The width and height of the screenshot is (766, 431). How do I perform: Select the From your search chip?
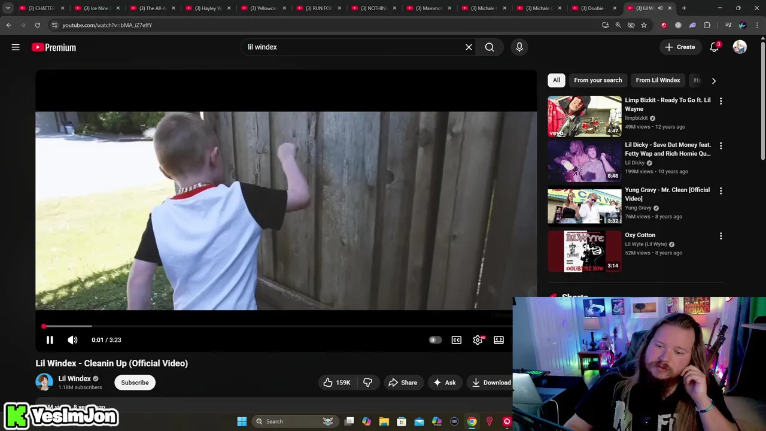pos(598,80)
